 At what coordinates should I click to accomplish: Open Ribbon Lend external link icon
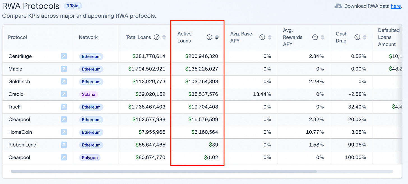point(64,145)
